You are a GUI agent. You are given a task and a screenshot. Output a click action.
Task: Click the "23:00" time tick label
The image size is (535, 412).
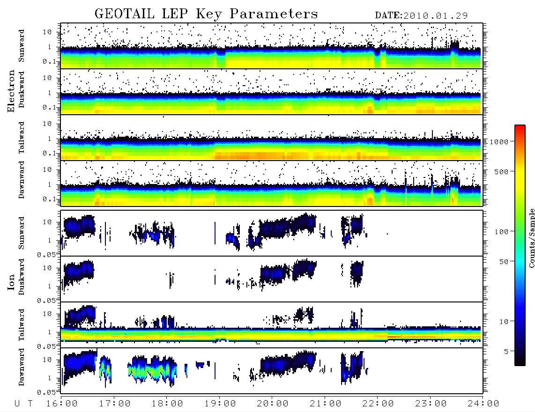coord(431,404)
